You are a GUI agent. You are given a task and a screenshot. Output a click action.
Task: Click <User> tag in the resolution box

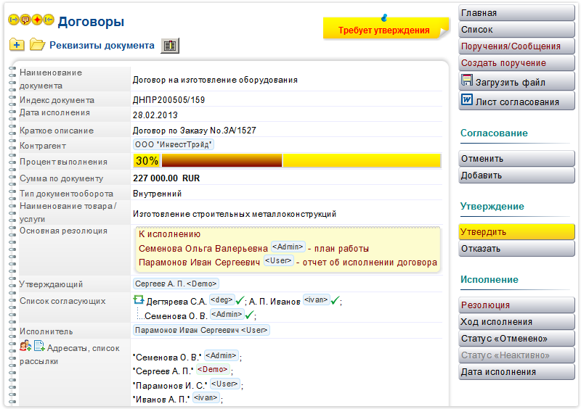pyautogui.click(x=278, y=260)
